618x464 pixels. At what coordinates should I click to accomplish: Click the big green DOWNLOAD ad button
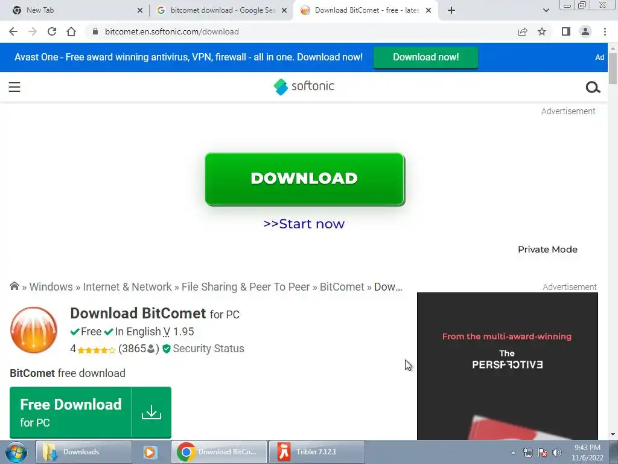[305, 179]
